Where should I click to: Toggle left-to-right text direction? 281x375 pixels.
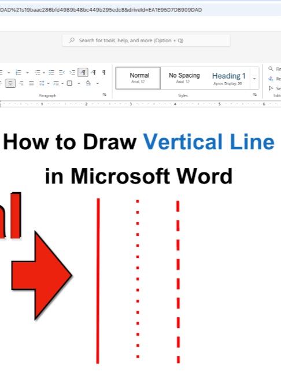[x=83, y=72]
